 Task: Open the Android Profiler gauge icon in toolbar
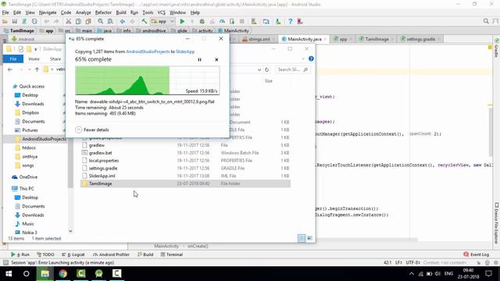click(x=222, y=21)
